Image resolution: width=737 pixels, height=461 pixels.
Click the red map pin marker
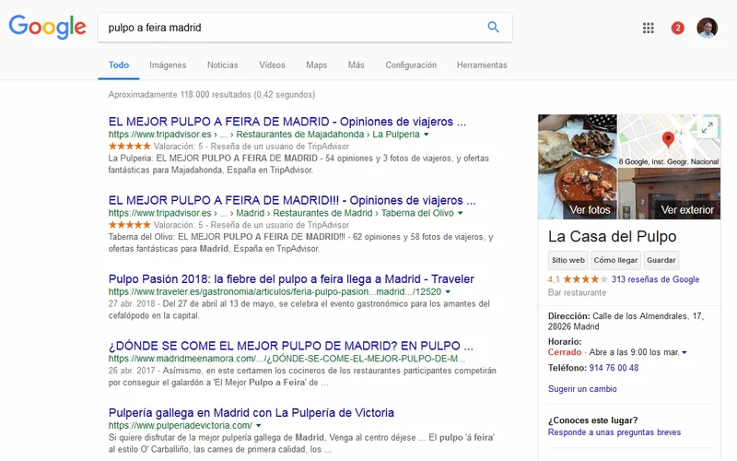pyautogui.click(x=668, y=140)
